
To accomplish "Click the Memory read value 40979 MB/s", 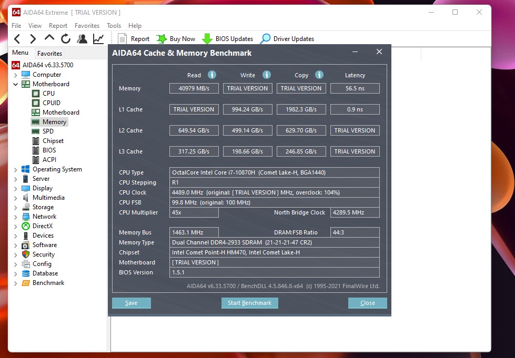I will click(194, 88).
